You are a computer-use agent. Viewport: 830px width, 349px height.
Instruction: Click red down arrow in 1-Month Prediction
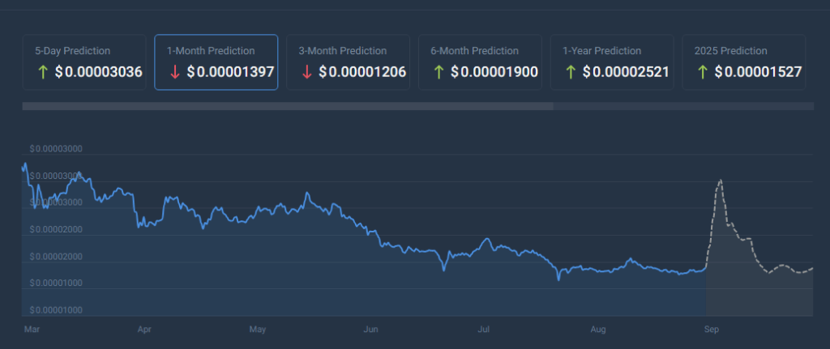175,72
